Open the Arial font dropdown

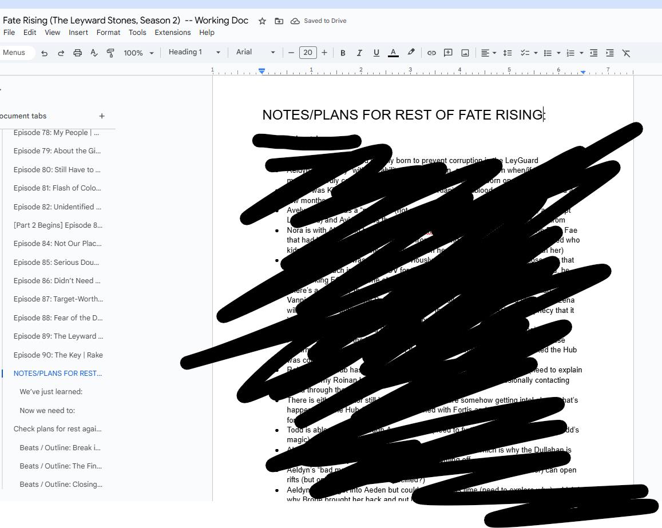[255, 52]
